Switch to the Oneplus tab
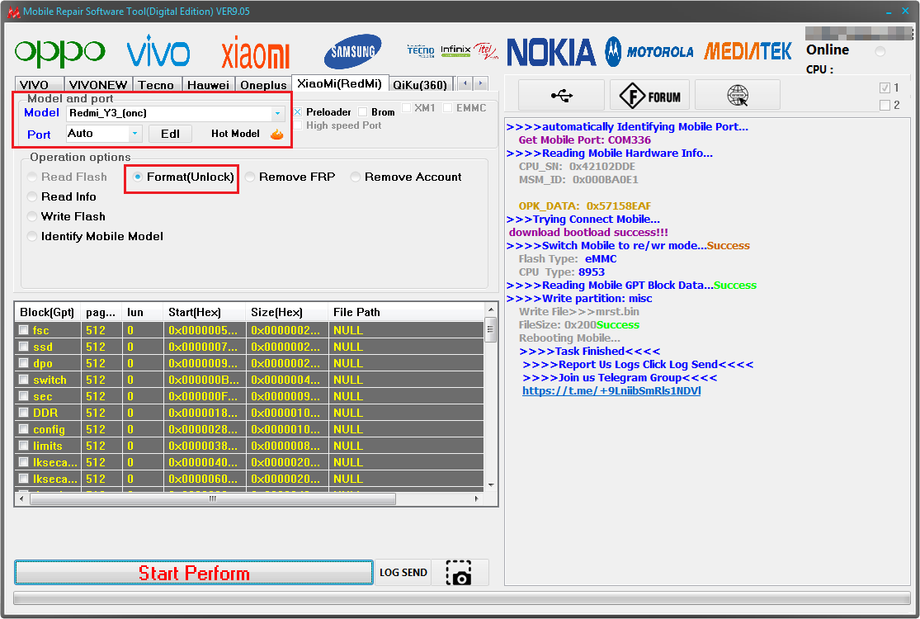 click(263, 85)
